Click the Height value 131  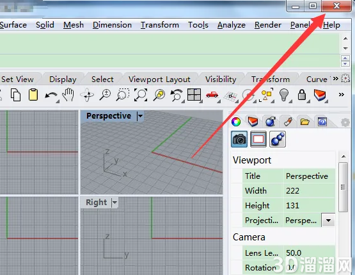pyautogui.click(x=309, y=205)
